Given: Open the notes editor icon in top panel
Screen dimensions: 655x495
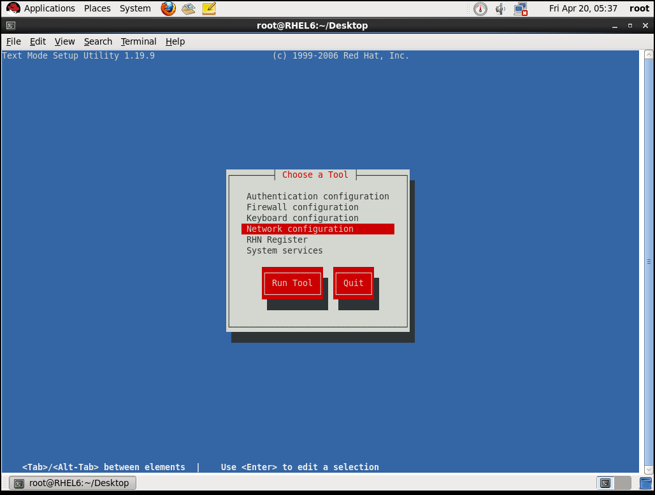Looking at the screenshot, I should tap(209, 8).
